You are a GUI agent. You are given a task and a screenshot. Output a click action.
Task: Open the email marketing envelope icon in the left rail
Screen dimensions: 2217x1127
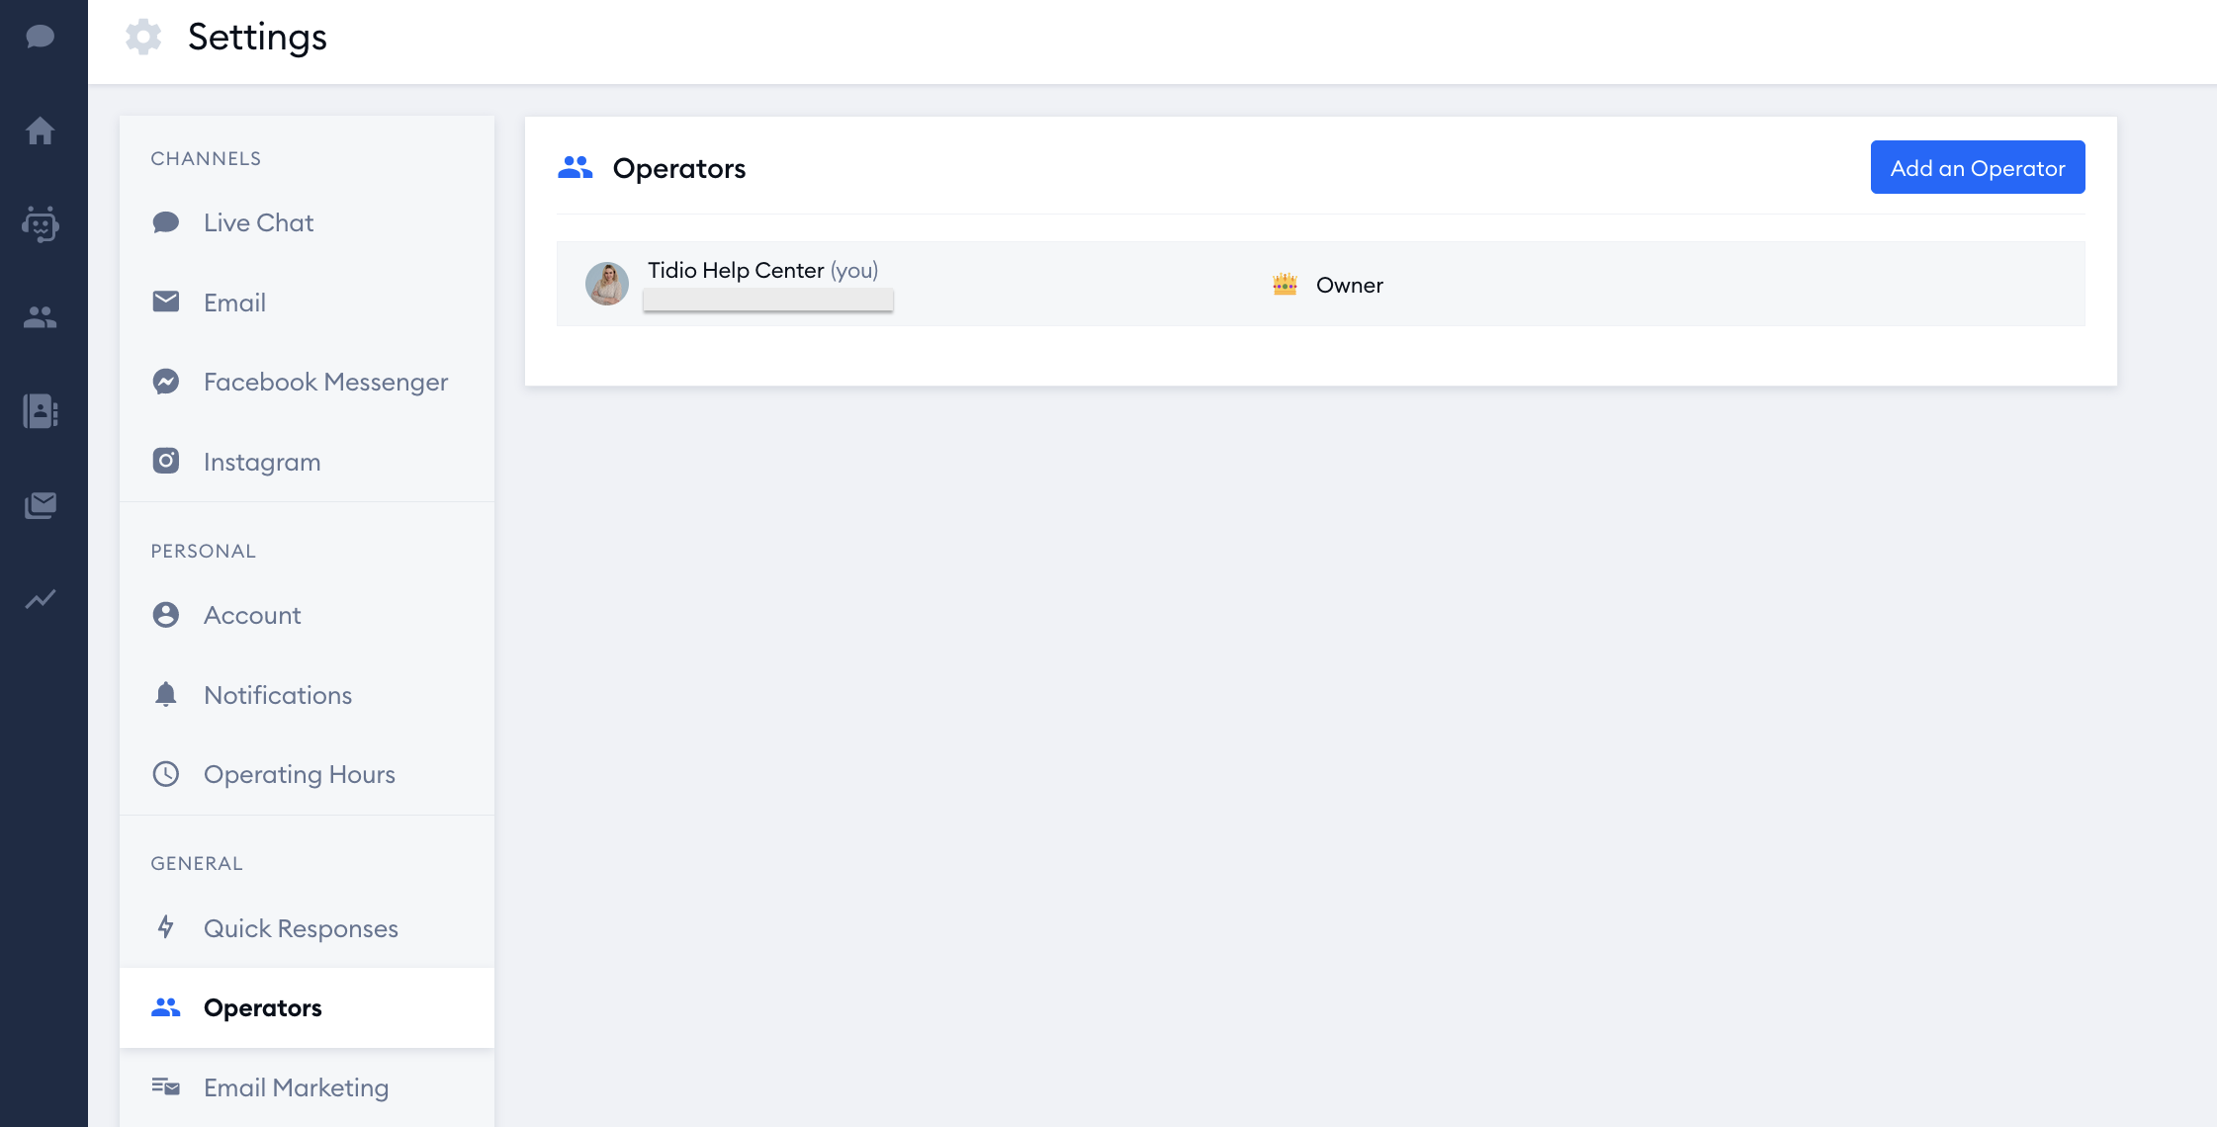click(41, 505)
